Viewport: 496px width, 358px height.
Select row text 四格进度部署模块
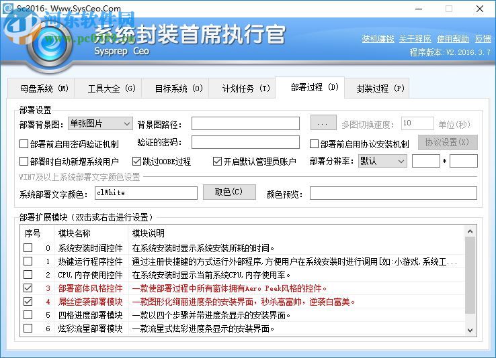point(90,315)
